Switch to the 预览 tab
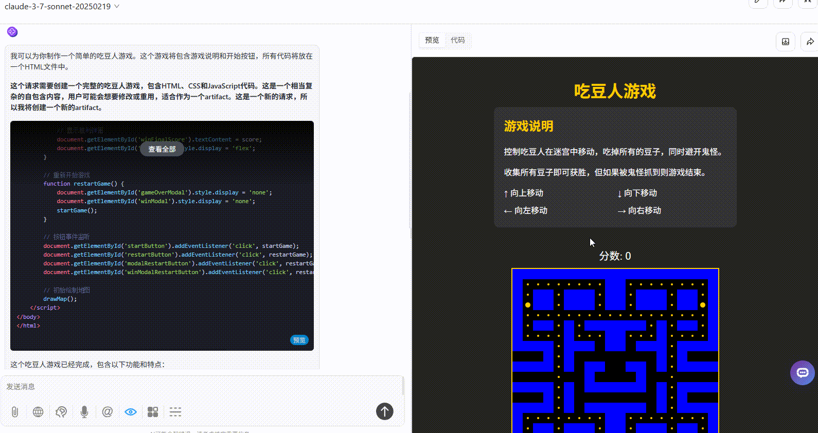Screen dimensions: 818x433 click(x=432, y=40)
